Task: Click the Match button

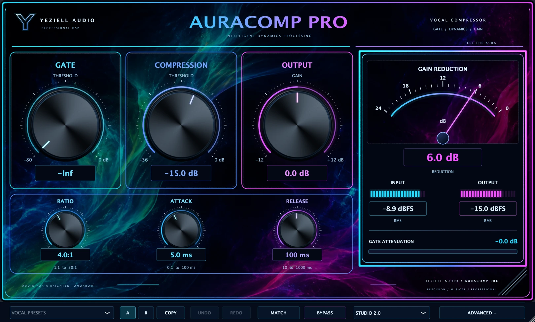Action: click(279, 313)
